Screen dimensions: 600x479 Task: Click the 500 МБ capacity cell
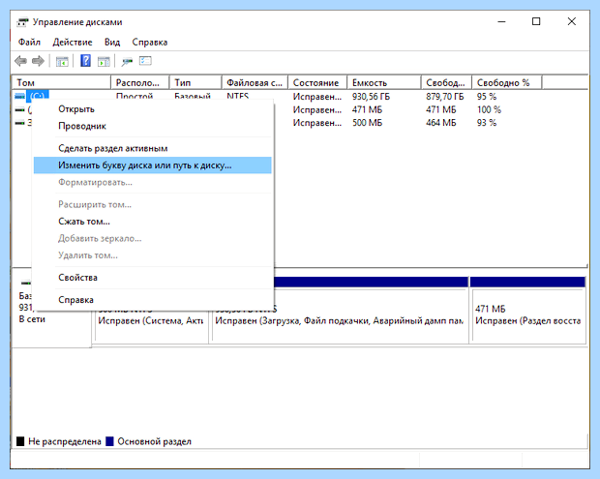coord(367,123)
